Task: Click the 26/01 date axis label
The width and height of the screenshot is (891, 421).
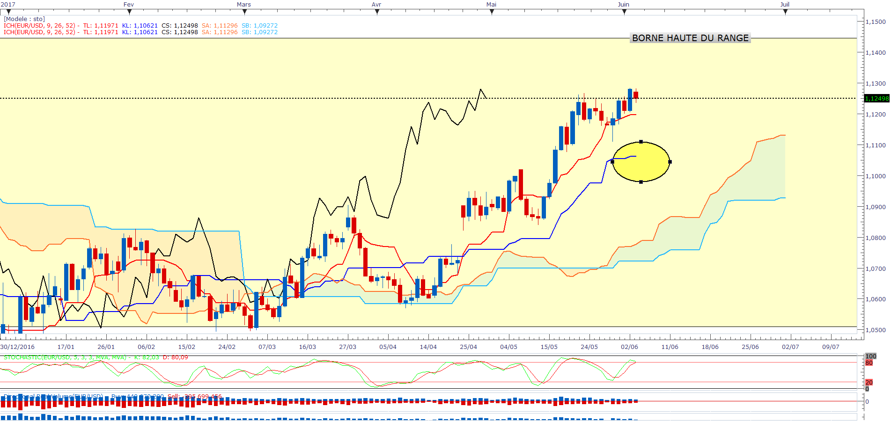Action: click(106, 347)
